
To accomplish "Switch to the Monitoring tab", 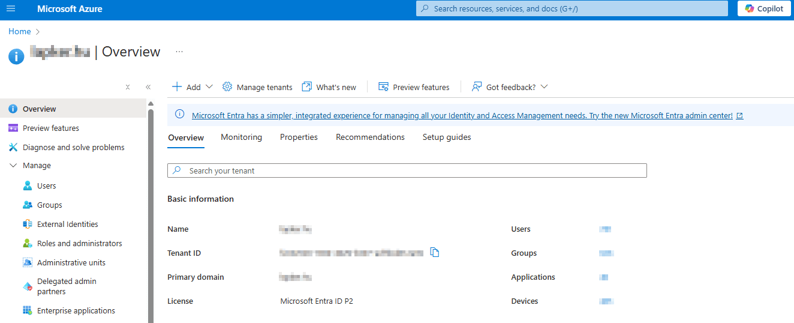I will [x=241, y=137].
